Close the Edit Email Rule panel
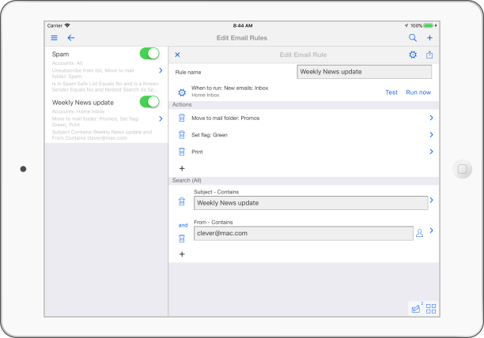Viewport: 484px width, 338px height. tap(177, 54)
